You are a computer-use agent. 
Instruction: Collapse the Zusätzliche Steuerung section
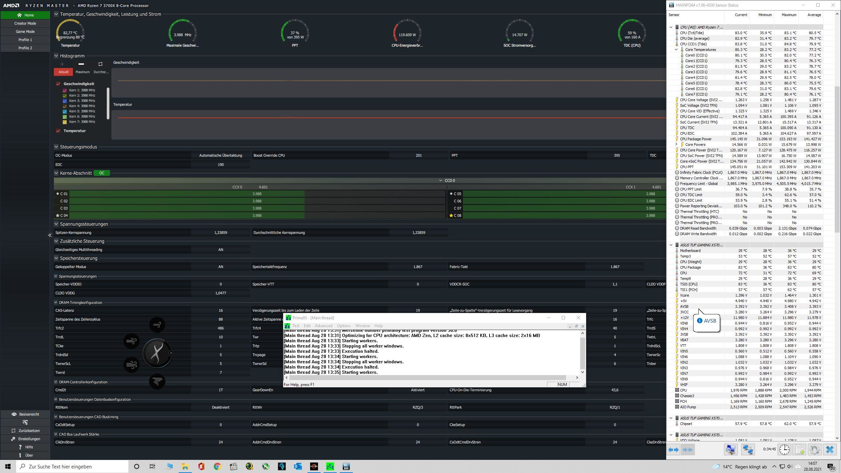[x=56, y=241]
